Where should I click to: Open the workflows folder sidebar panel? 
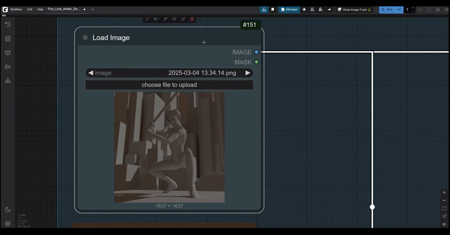tap(8, 66)
